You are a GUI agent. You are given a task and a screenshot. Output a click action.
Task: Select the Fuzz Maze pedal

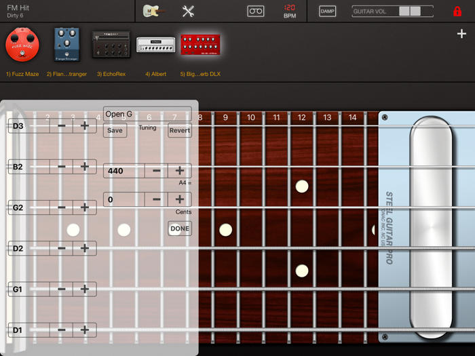pos(22,45)
